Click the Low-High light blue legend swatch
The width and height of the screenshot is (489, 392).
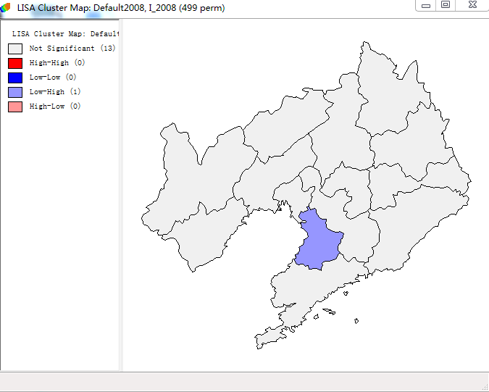(x=15, y=92)
